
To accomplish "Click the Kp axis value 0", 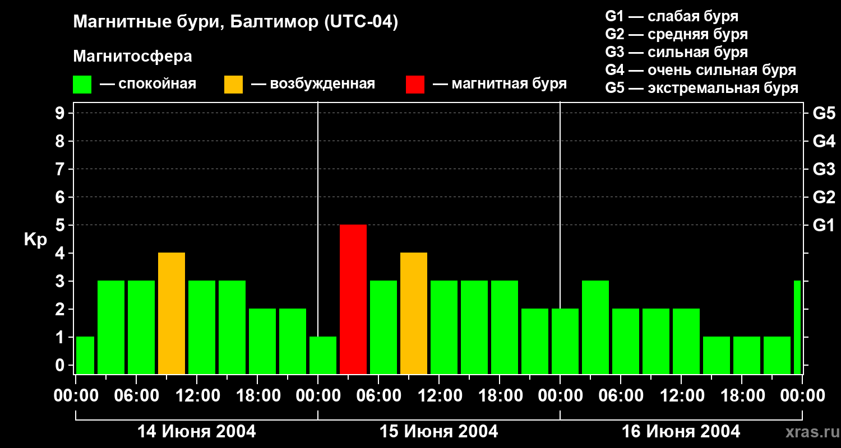I will (61, 365).
